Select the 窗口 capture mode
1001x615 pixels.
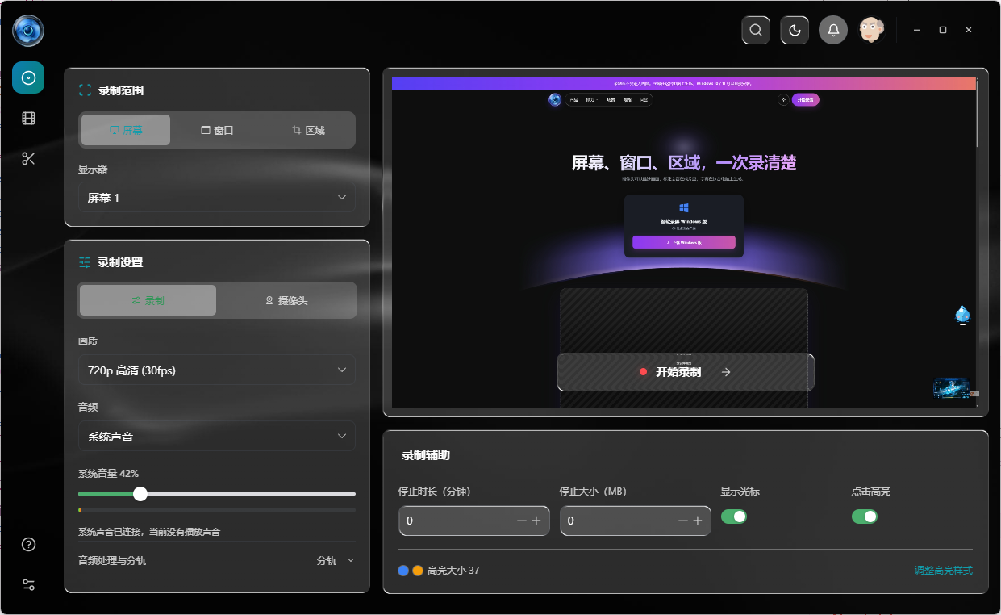217,130
